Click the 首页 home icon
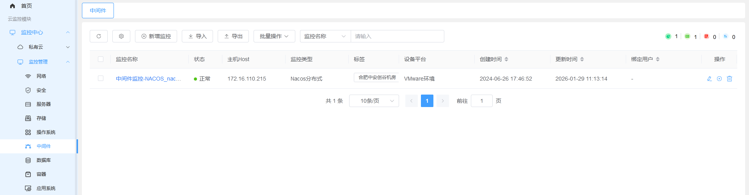The width and height of the screenshot is (749, 195). (12, 6)
